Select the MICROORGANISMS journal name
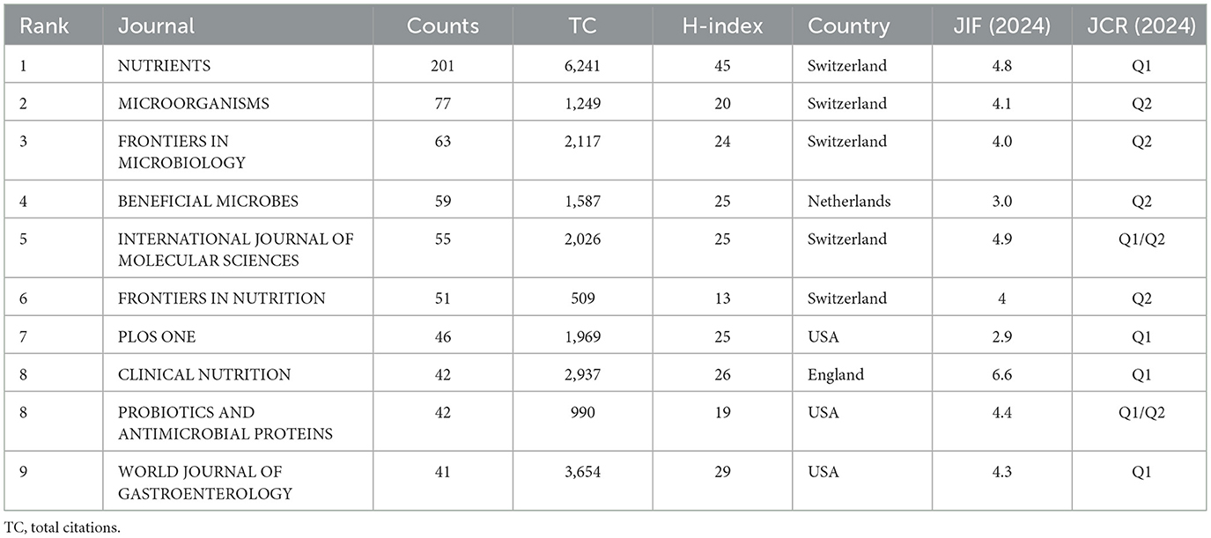The width and height of the screenshot is (1211, 538). point(193,103)
